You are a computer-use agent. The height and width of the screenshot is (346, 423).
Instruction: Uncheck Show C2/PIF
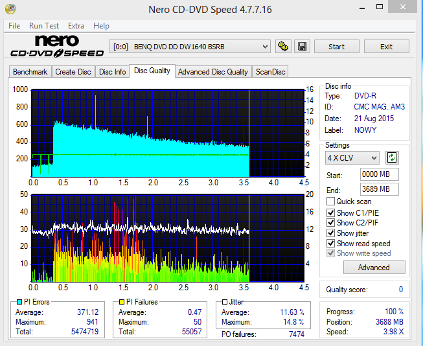tap(330, 223)
